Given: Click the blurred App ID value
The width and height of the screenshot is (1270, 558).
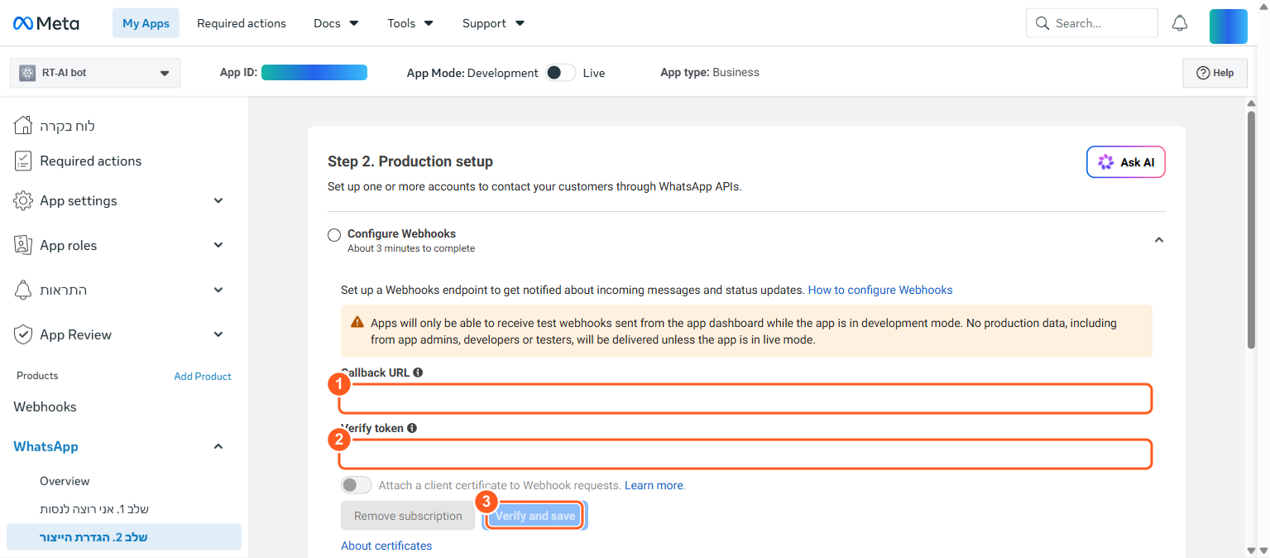Looking at the screenshot, I should click(314, 73).
